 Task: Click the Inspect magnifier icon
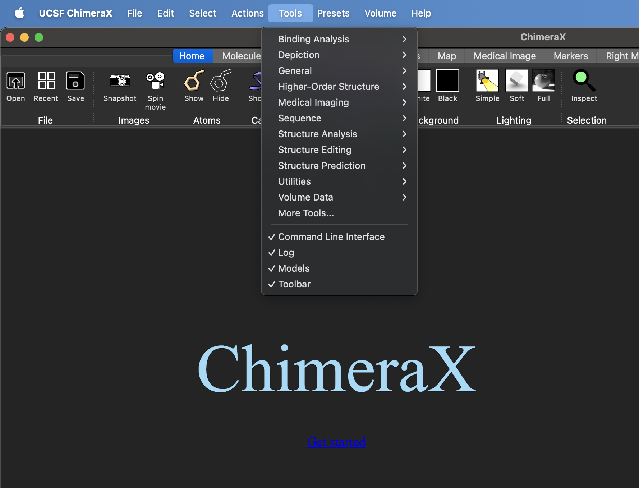(584, 81)
